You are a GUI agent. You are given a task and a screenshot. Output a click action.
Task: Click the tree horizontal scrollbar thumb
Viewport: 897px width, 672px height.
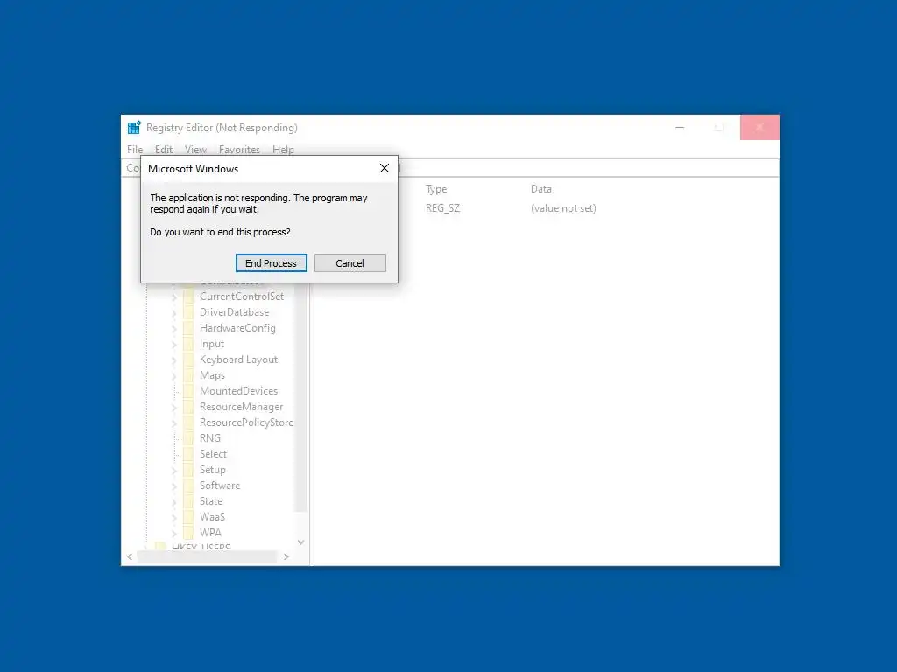click(x=207, y=556)
